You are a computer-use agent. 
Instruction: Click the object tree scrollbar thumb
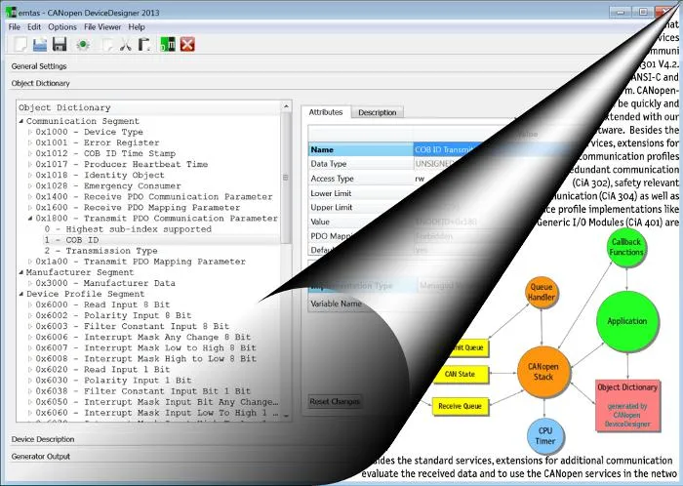[x=286, y=178]
